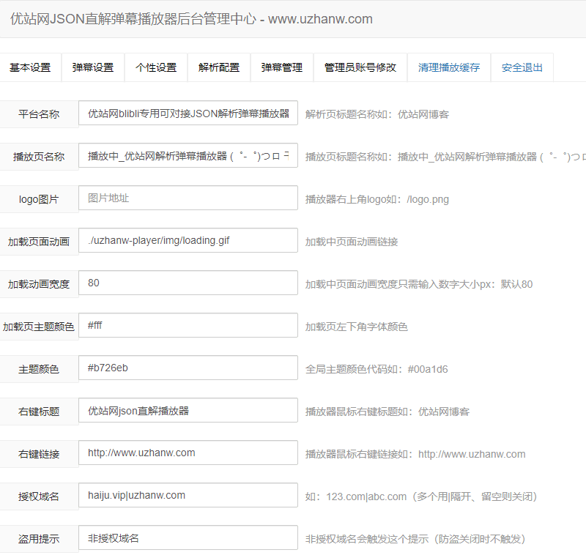Viewport: 586px width, 558px height.
Task: Select the logo图片 address field
Action: pyautogui.click(x=188, y=198)
